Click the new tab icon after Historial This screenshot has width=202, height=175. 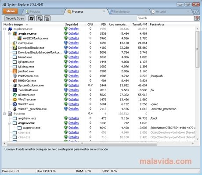coord(196,12)
